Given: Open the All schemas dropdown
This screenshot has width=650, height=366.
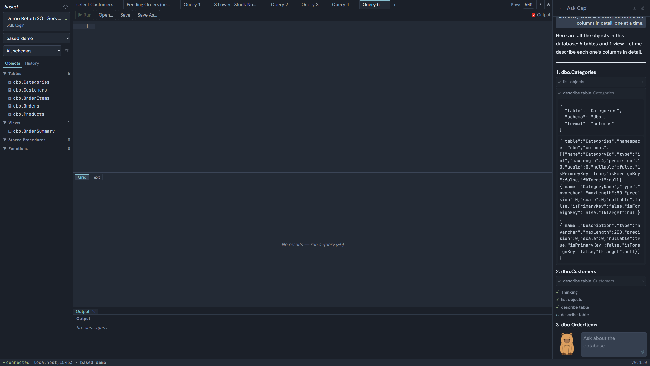Looking at the screenshot, I should [32, 51].
